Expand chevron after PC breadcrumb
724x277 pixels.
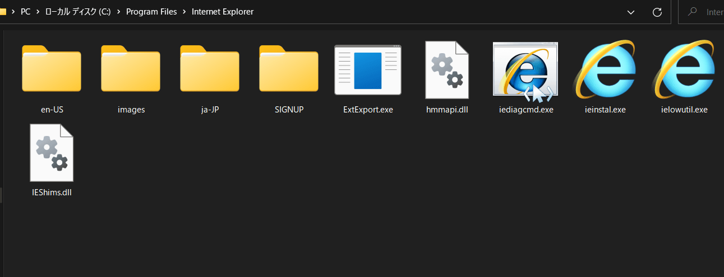click(x=38, y=12)
